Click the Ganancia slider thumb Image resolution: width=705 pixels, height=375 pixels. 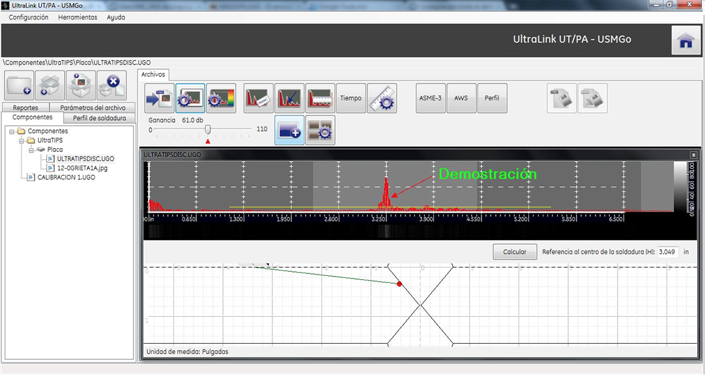coord(208,130)
